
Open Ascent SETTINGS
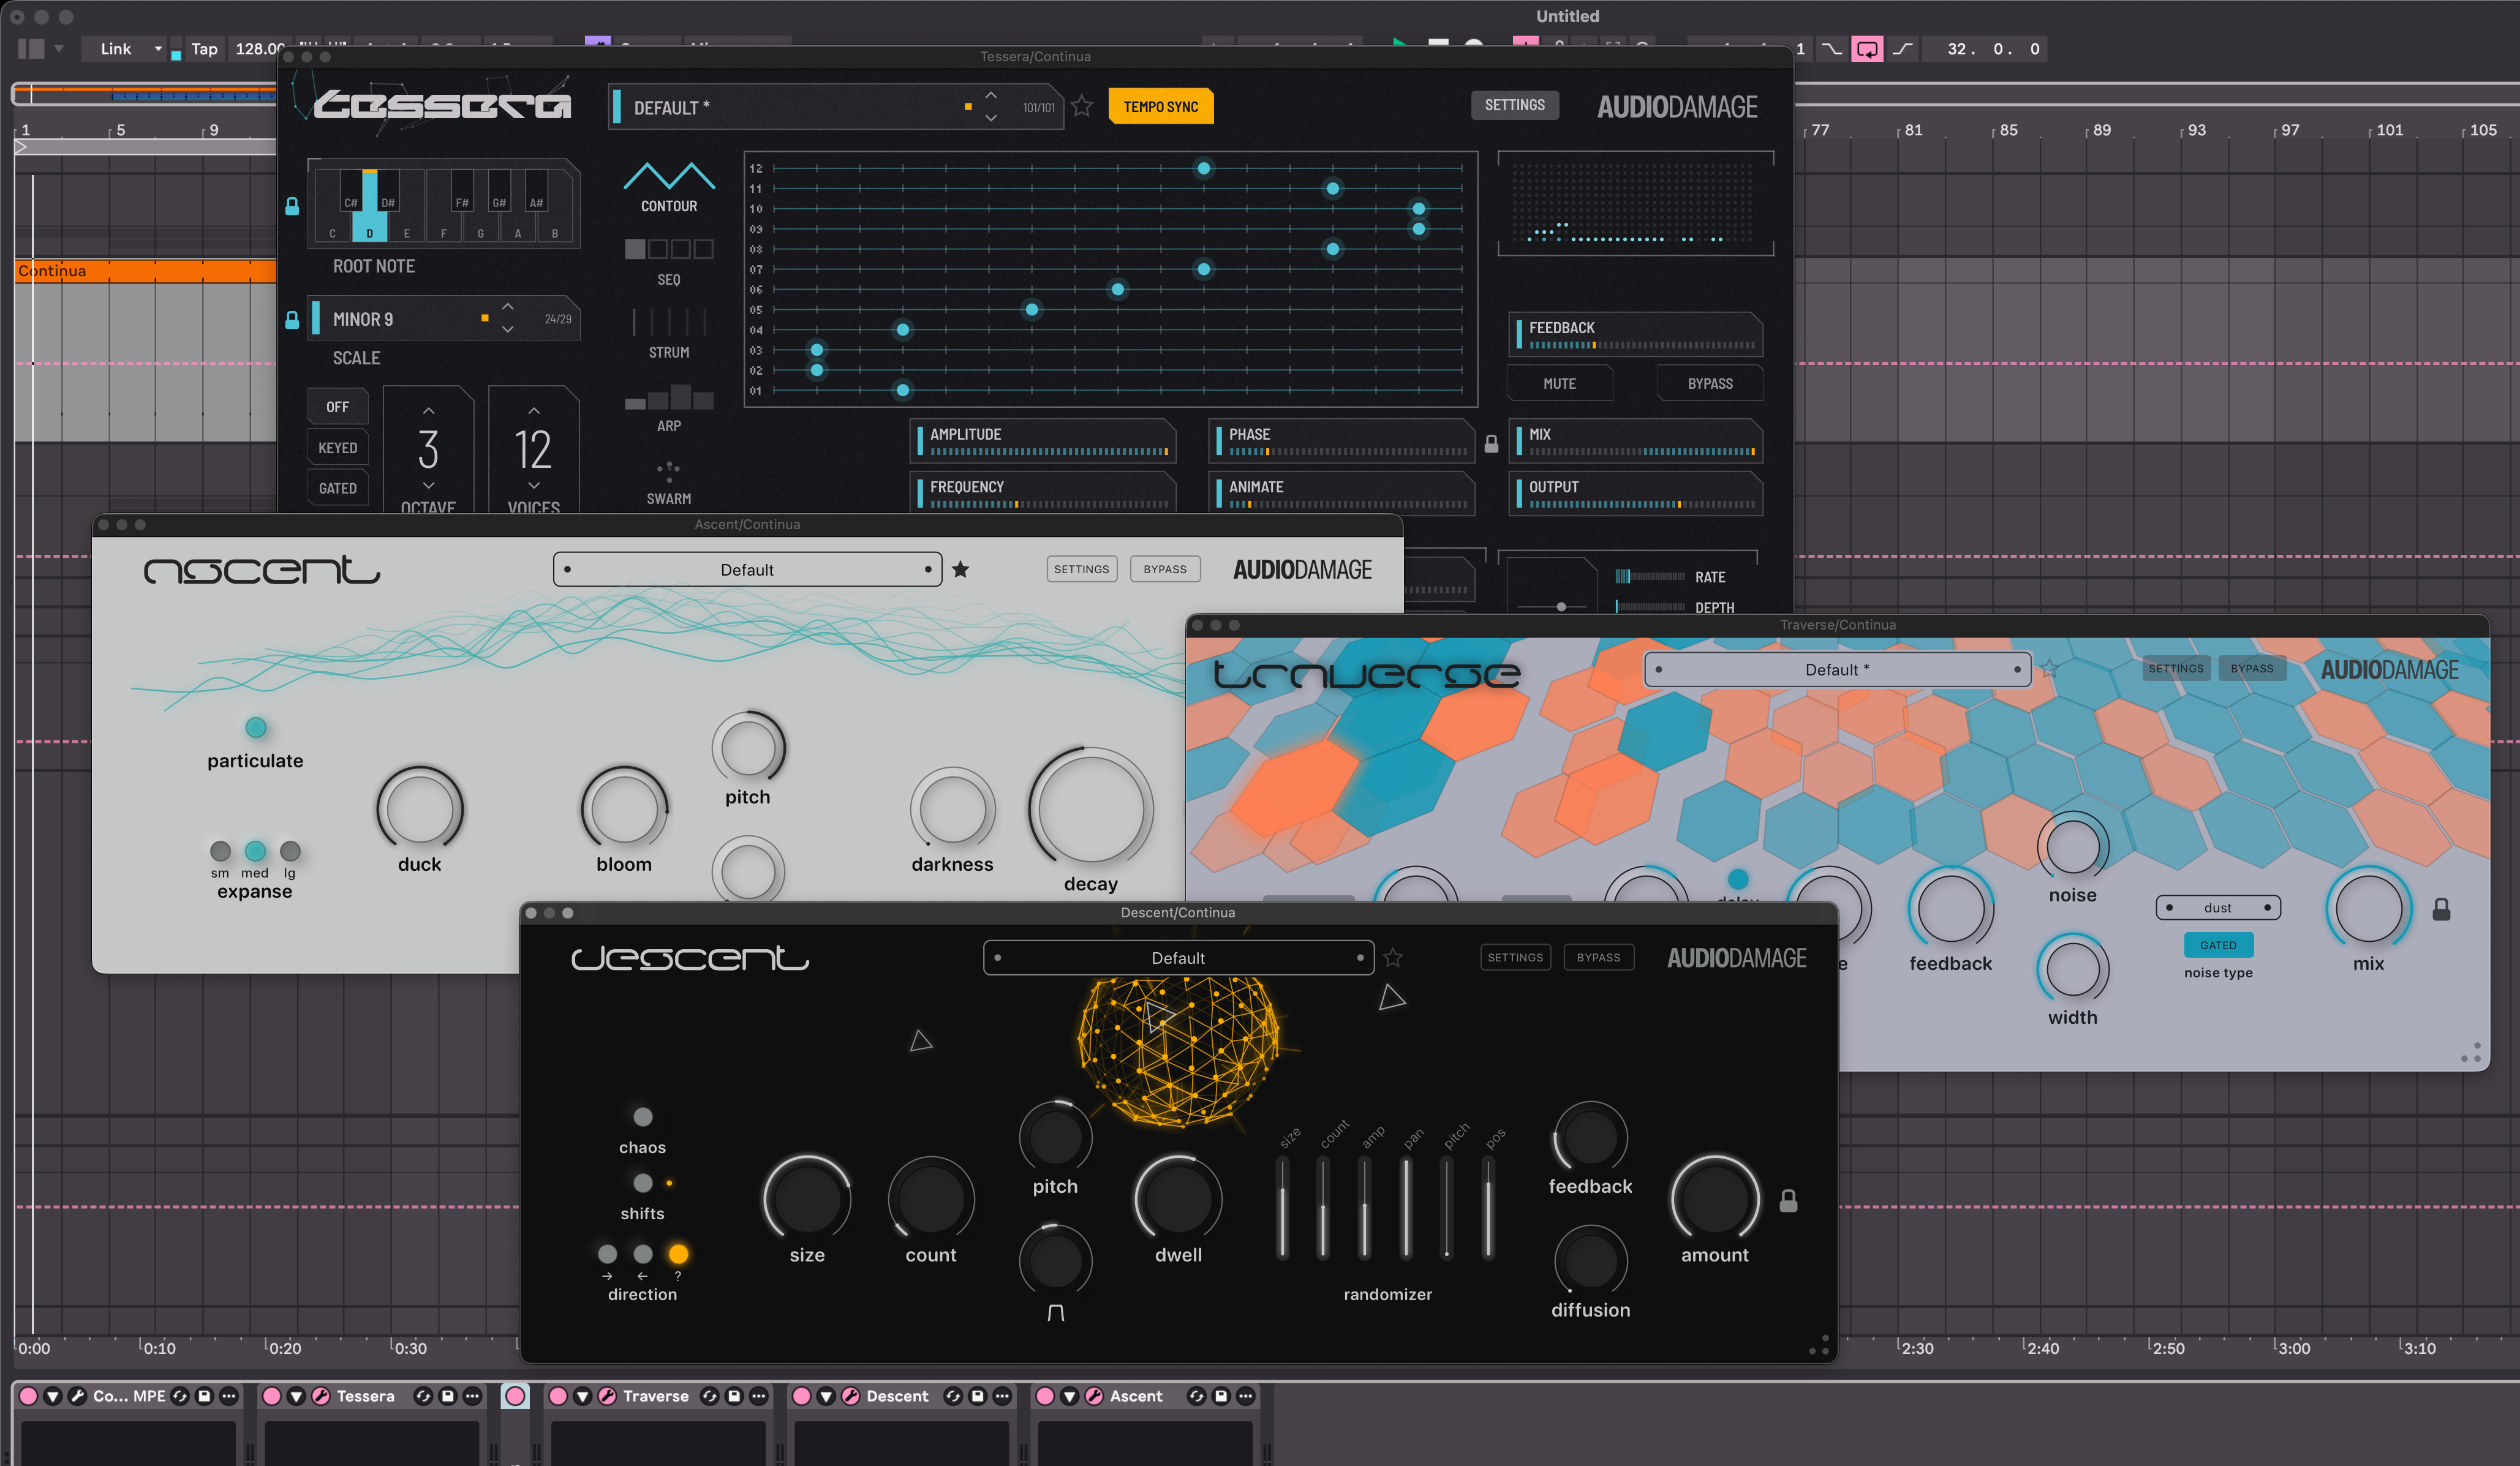1081,569
